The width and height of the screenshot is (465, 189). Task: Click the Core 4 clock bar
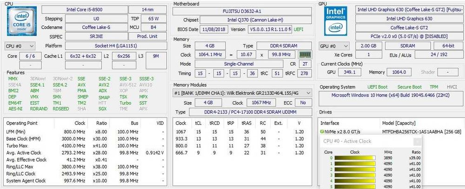355,181
